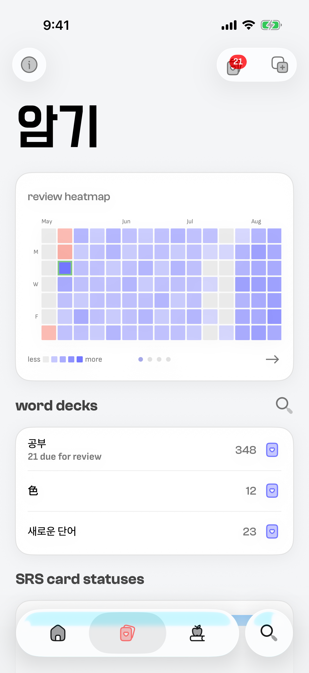
Task: Switch to the Home tab
Action: coord(58,633)
